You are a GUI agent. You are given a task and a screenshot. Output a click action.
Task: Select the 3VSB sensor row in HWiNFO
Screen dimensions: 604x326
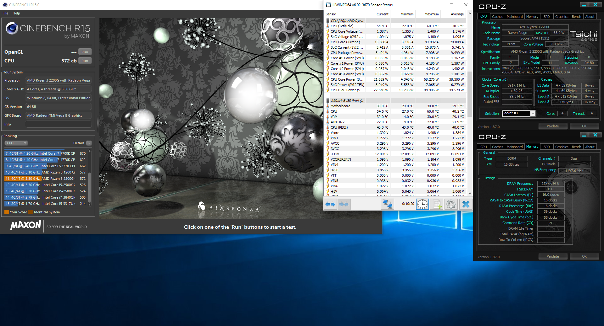point(396,170)
